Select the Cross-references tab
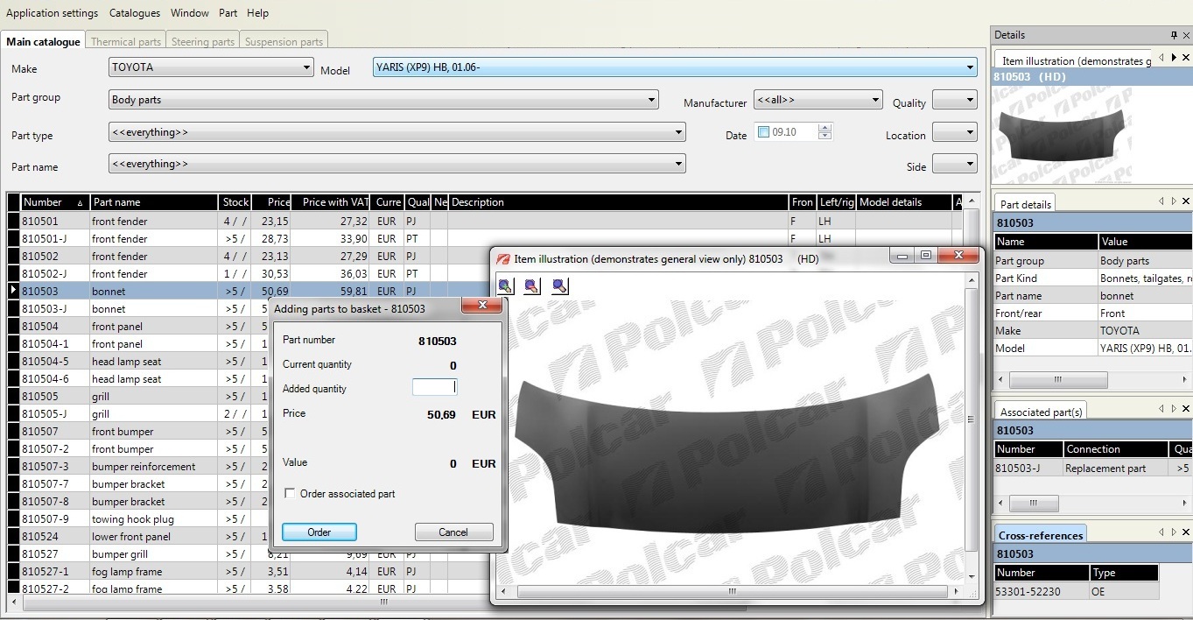 tap(1041, 535)
